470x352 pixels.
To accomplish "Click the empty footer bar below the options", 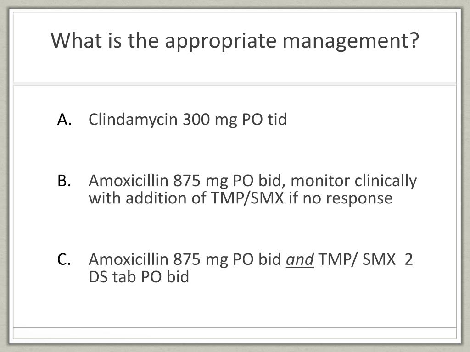I will 235,333.
